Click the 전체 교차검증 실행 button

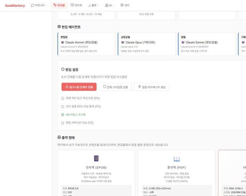coord(115,87)
